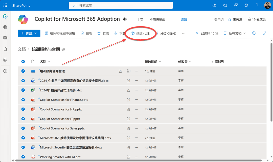Open the feedback person icon in header

(236, 5)
